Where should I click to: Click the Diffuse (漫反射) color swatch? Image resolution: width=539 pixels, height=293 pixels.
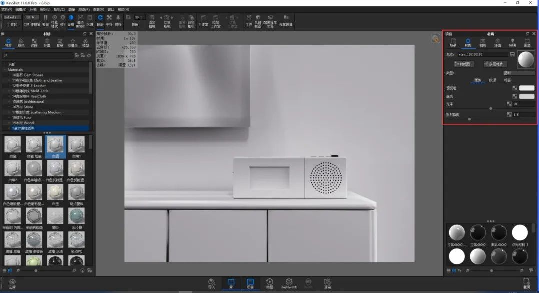[x=527, y=88]
